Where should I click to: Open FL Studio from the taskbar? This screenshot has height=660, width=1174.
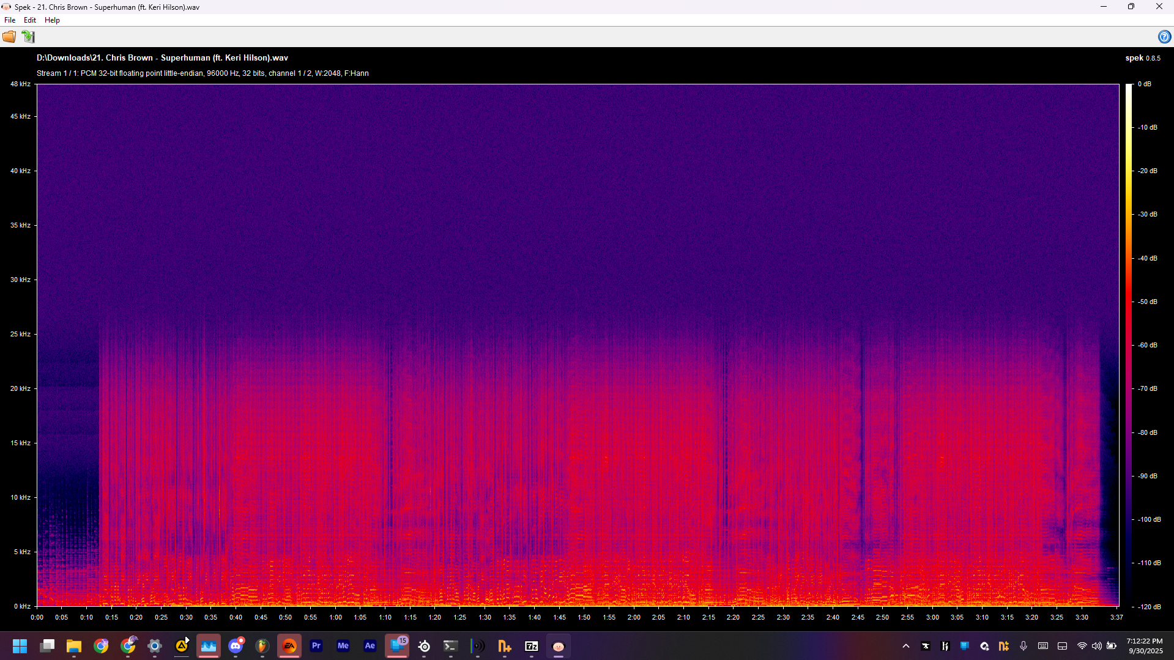click(262, 646)
